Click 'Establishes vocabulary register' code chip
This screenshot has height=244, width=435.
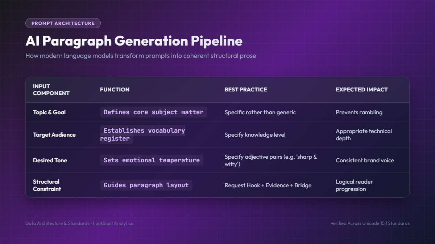[142, 134]
